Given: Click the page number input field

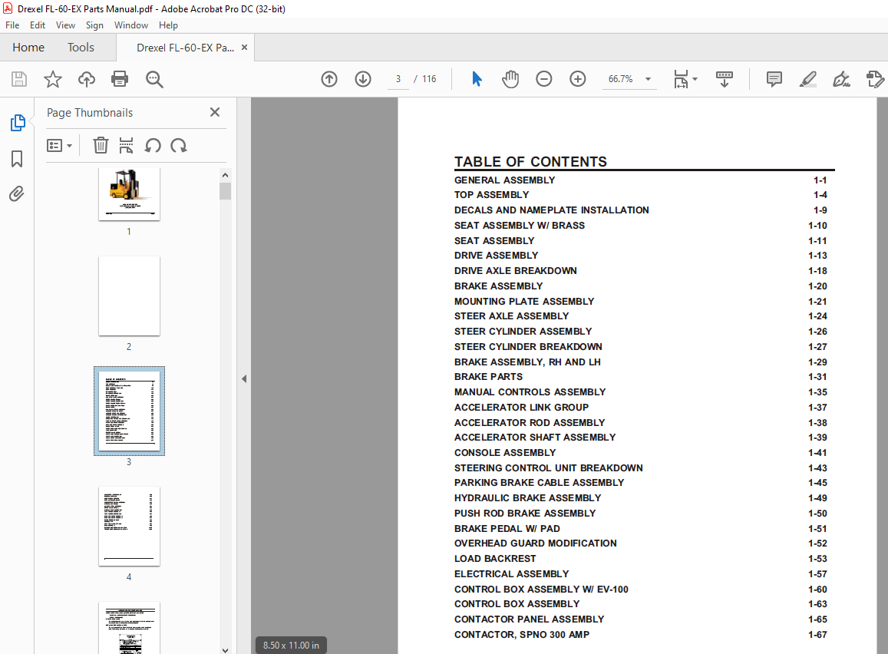Looking at the screenshot, I should 398,79.
